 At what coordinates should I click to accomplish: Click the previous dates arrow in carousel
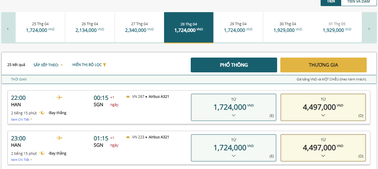click(x=8, y=29)
